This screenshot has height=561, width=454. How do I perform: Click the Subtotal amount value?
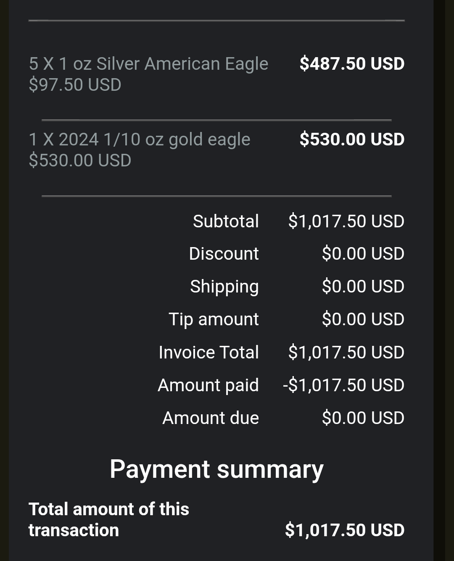pos(346,221)
